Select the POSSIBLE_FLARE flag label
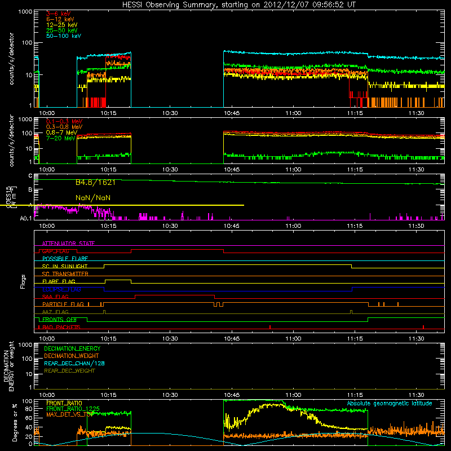Viewport: 451px width, 451px height. click(65, 259)
